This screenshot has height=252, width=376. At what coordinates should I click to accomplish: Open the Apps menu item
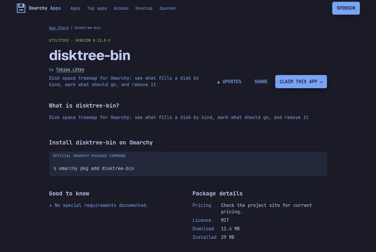tap(75, 8)
